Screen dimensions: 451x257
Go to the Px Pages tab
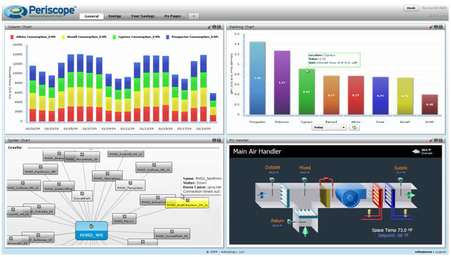[x=173, y=16]
